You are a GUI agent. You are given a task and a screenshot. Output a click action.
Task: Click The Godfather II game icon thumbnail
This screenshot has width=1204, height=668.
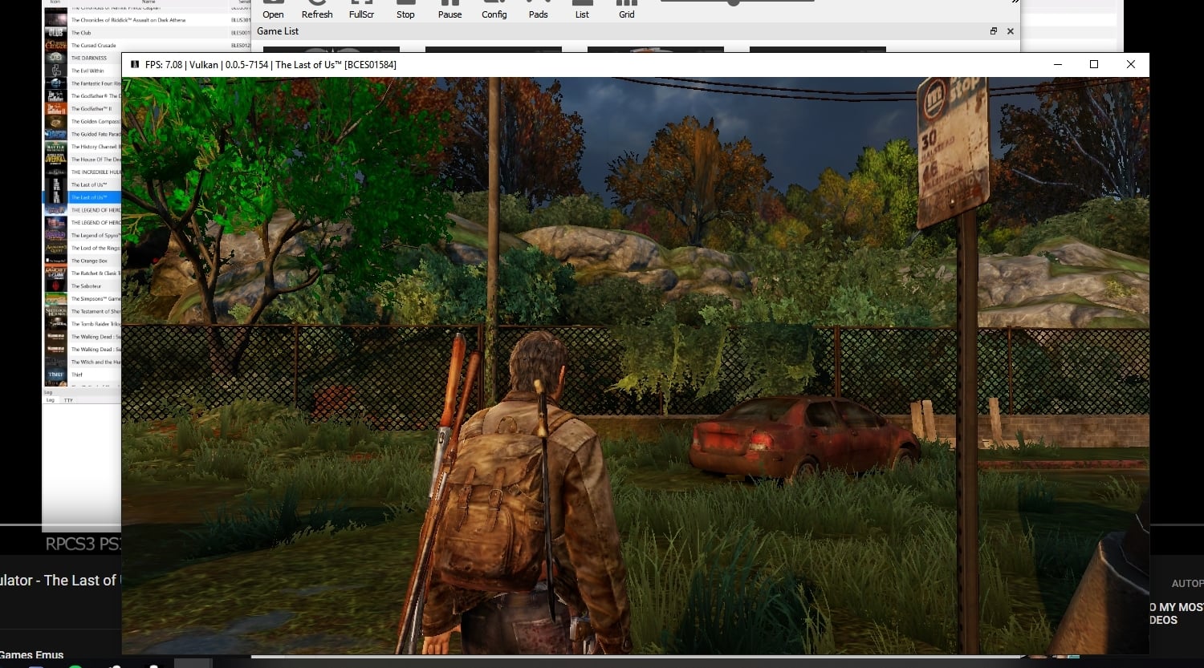click(x=55, y=109)
